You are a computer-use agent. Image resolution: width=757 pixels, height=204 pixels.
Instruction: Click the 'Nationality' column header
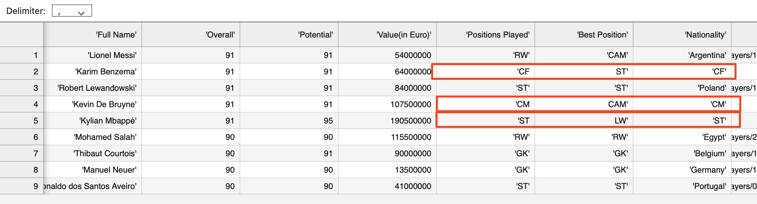[682, 35]
